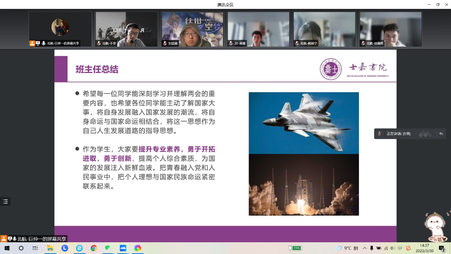Select 刘益嘉 participant video tile
This screenshot has width=451, height=254.
[192, 29]
